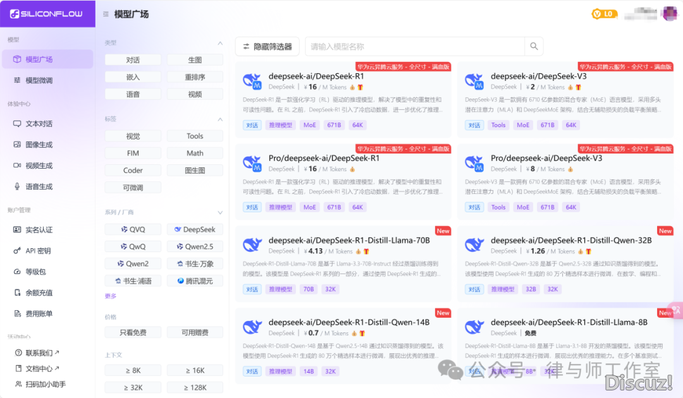
Task: Select the Qwen2.5 series filter chip
Action: tap(195, 246)
